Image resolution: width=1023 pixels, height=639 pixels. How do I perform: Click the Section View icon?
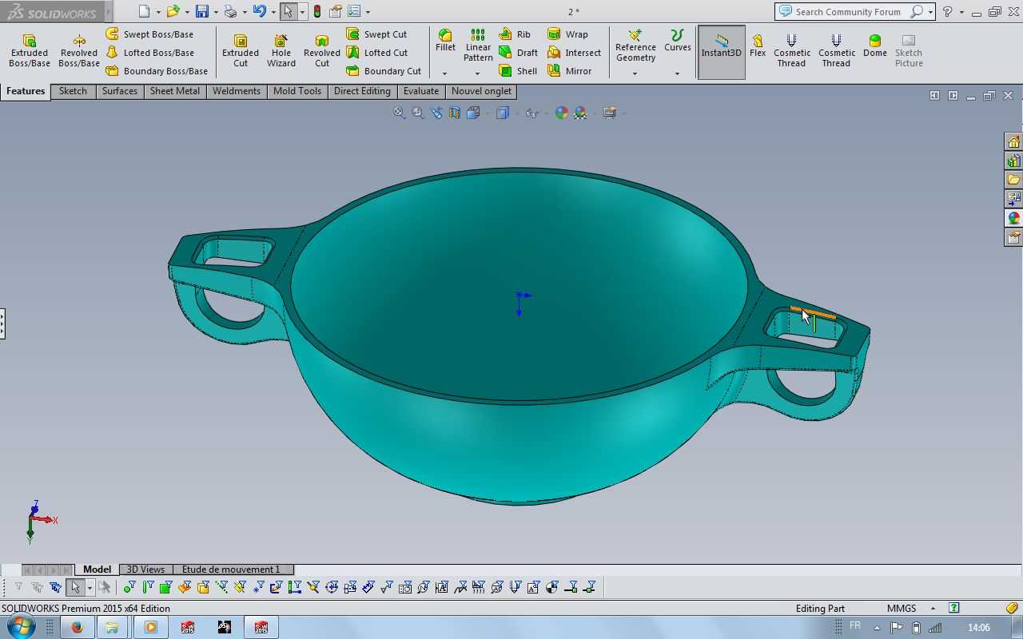(x=455, y=113)
